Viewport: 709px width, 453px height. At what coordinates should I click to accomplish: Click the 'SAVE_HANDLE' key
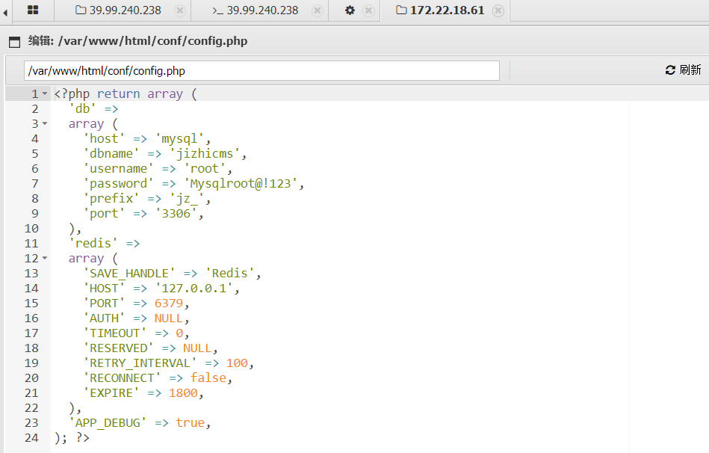[x=129, y=273]
